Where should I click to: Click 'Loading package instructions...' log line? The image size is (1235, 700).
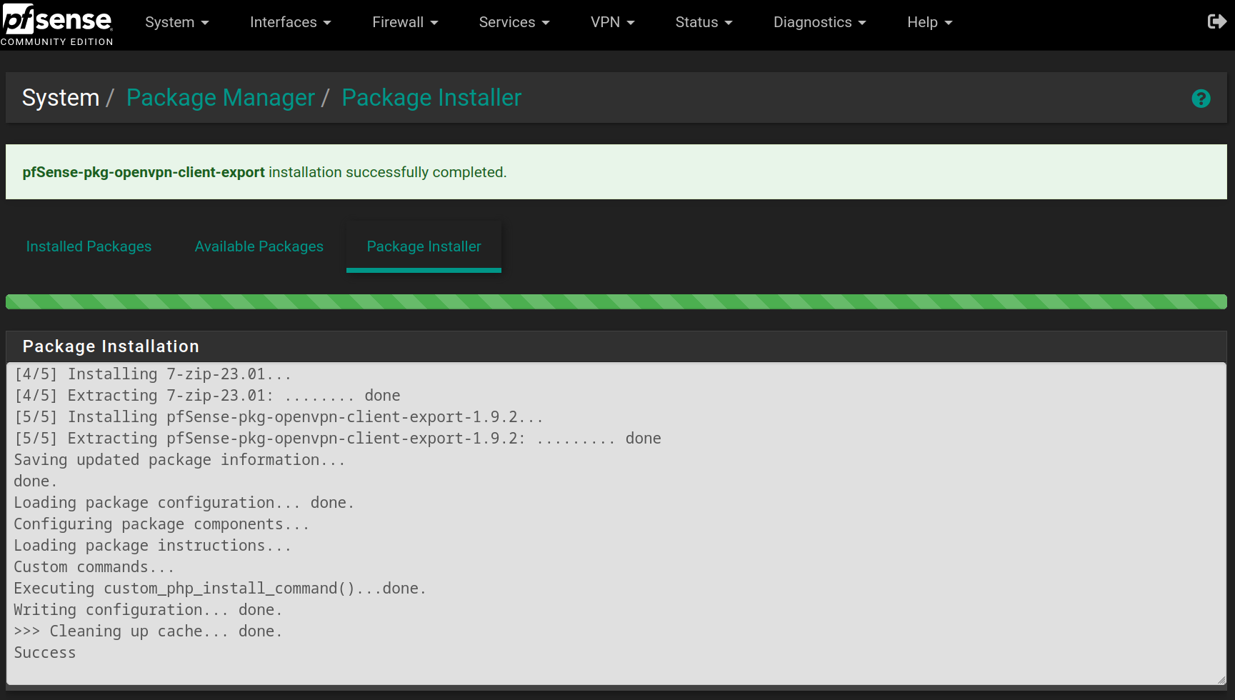[x=153, y=546]
